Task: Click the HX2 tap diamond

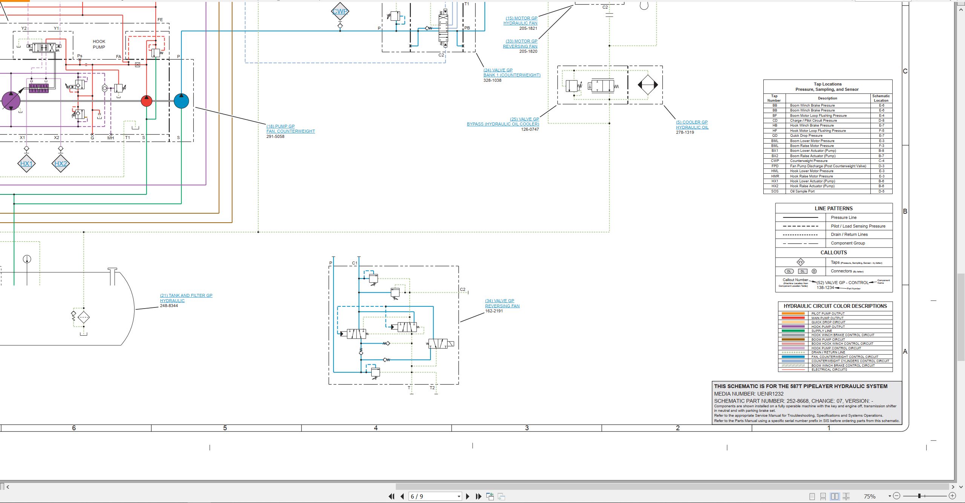Action: pos(61,164)
